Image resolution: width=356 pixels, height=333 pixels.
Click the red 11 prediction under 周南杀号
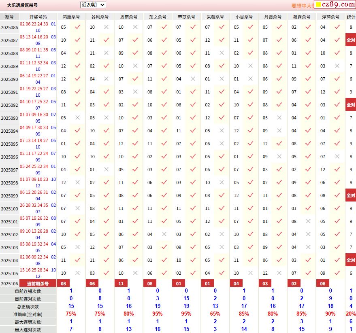[x=121, y=283]
